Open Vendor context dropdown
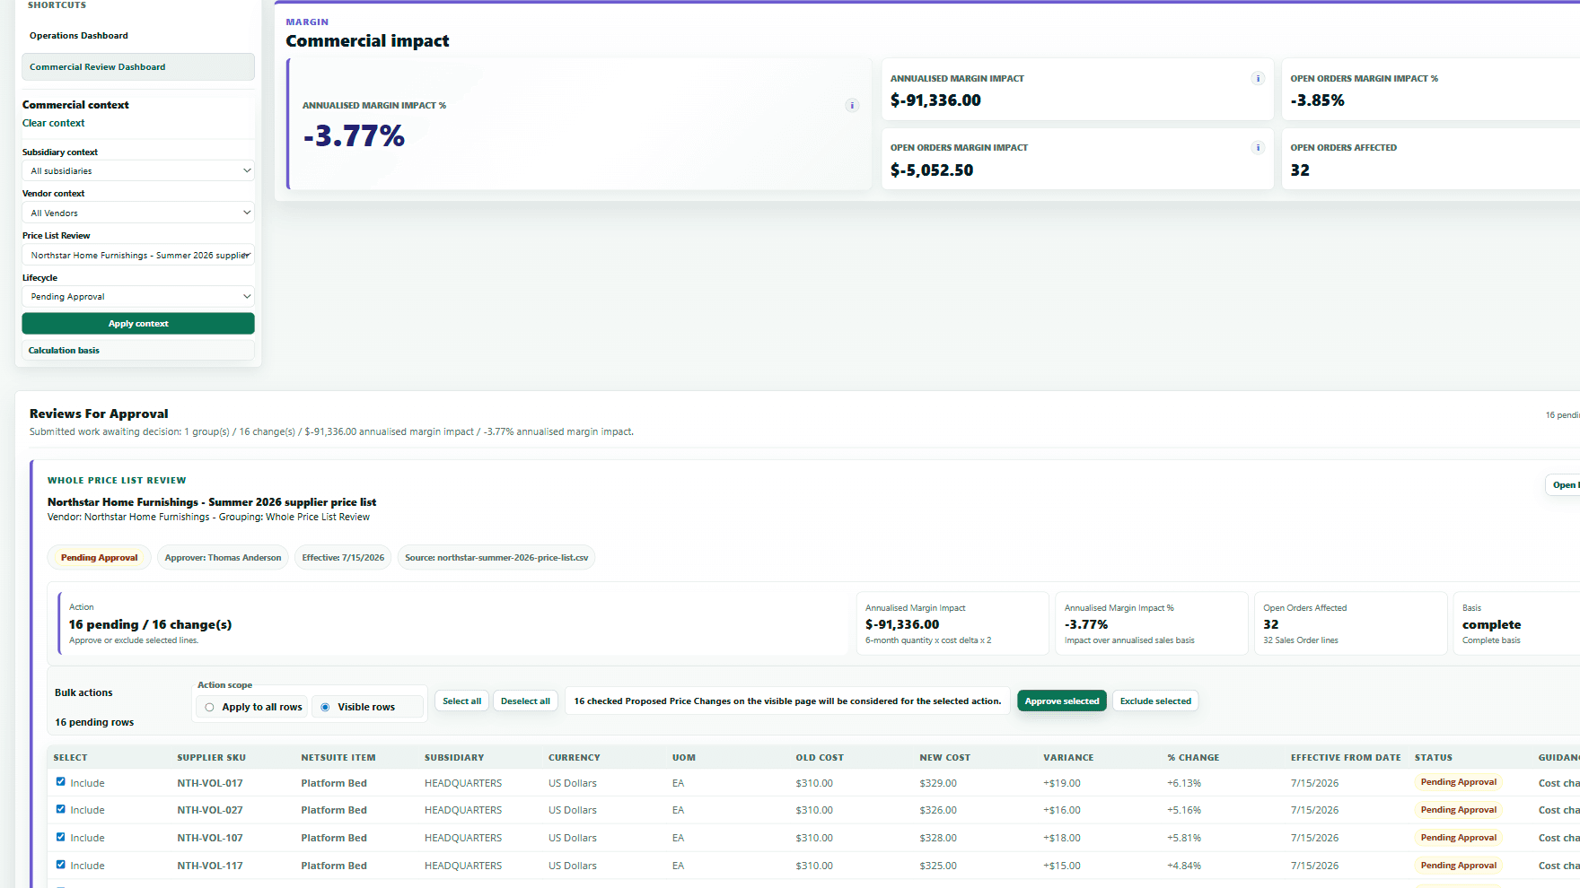This screenshot has width=1580, height=888. (x=138, y=213)
